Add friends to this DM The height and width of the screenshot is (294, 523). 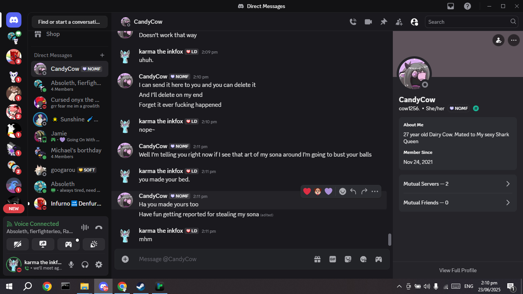399,22
